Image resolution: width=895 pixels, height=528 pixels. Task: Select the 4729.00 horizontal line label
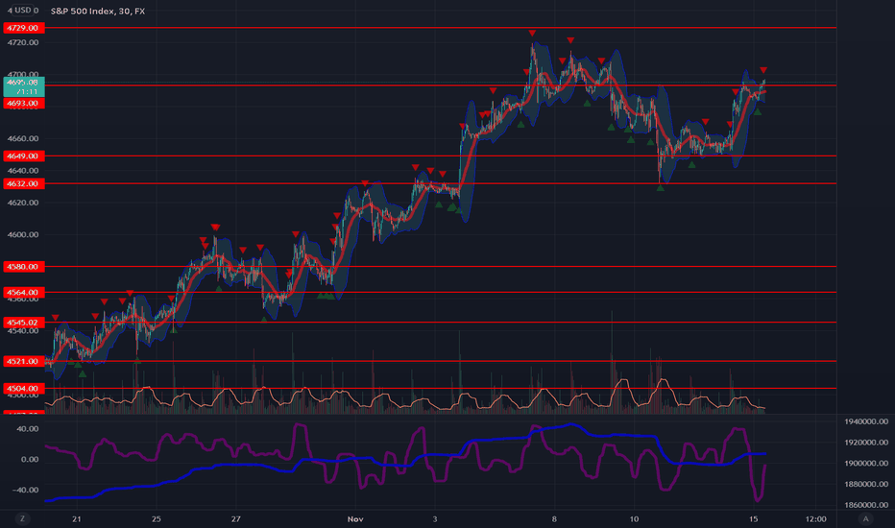[x=23, y=28]
